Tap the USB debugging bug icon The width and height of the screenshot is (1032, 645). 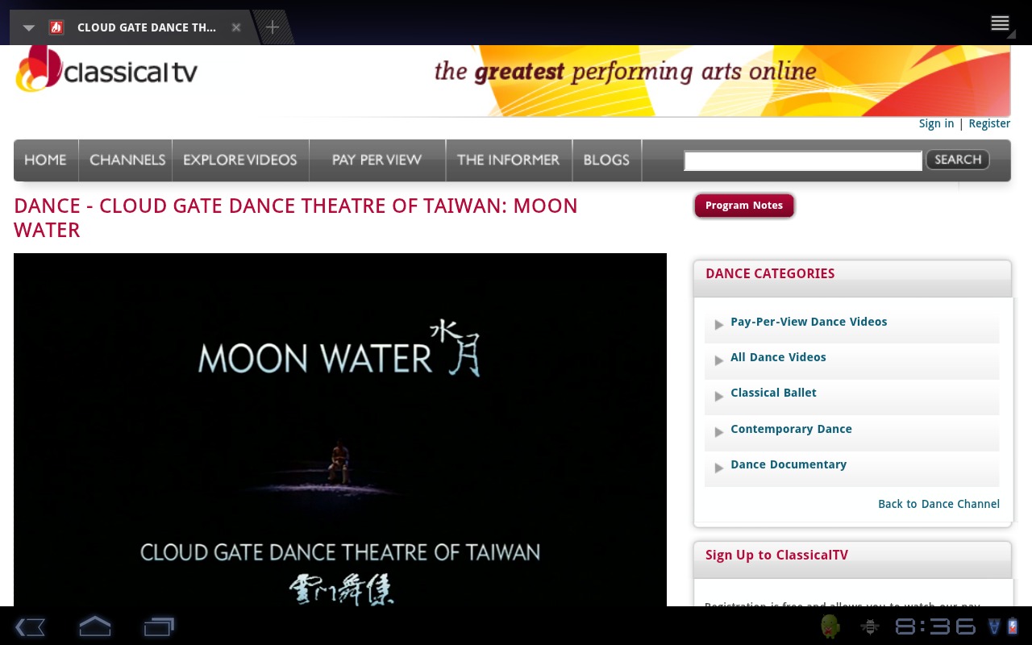pyautogui.click(x=870, y=626)
